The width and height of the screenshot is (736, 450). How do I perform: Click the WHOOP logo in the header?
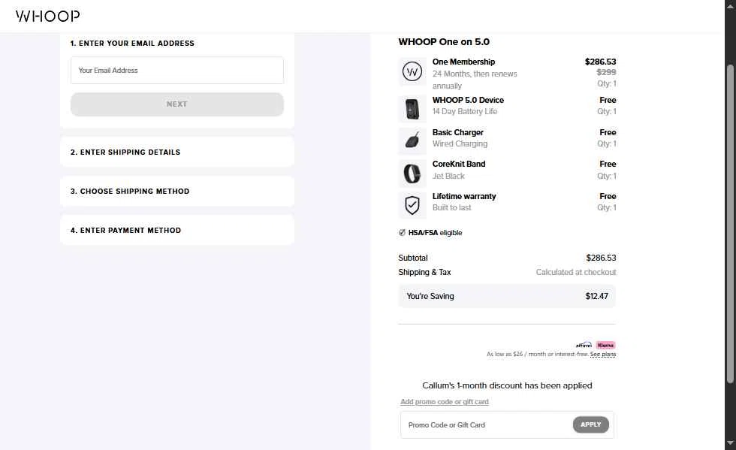pyautogui.click(x=47, y=16)
